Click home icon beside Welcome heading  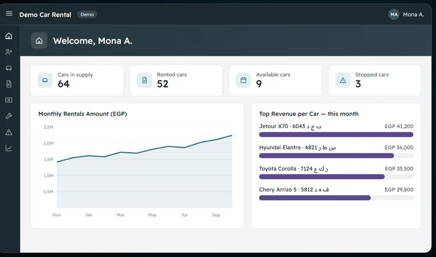[39, 41]
